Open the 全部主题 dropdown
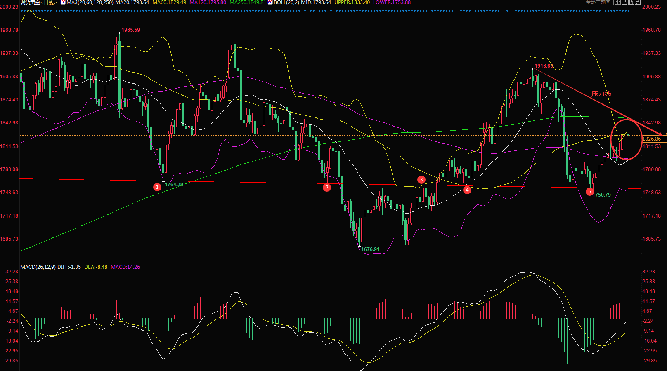Image resolution: width=667 pixels, height=371 pixels. coord(598,2)
